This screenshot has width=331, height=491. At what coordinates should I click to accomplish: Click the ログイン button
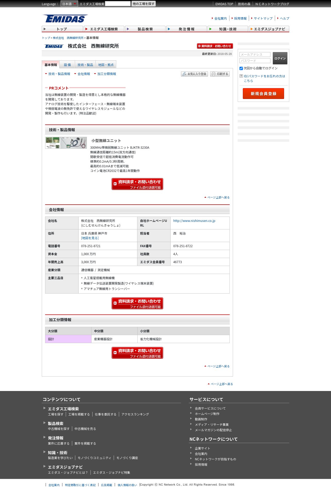tap(280, 58)
